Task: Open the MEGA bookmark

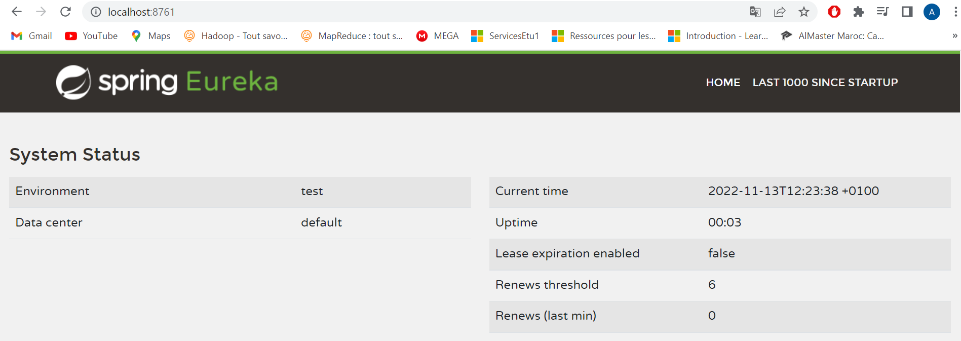Action: pos(437,35)
